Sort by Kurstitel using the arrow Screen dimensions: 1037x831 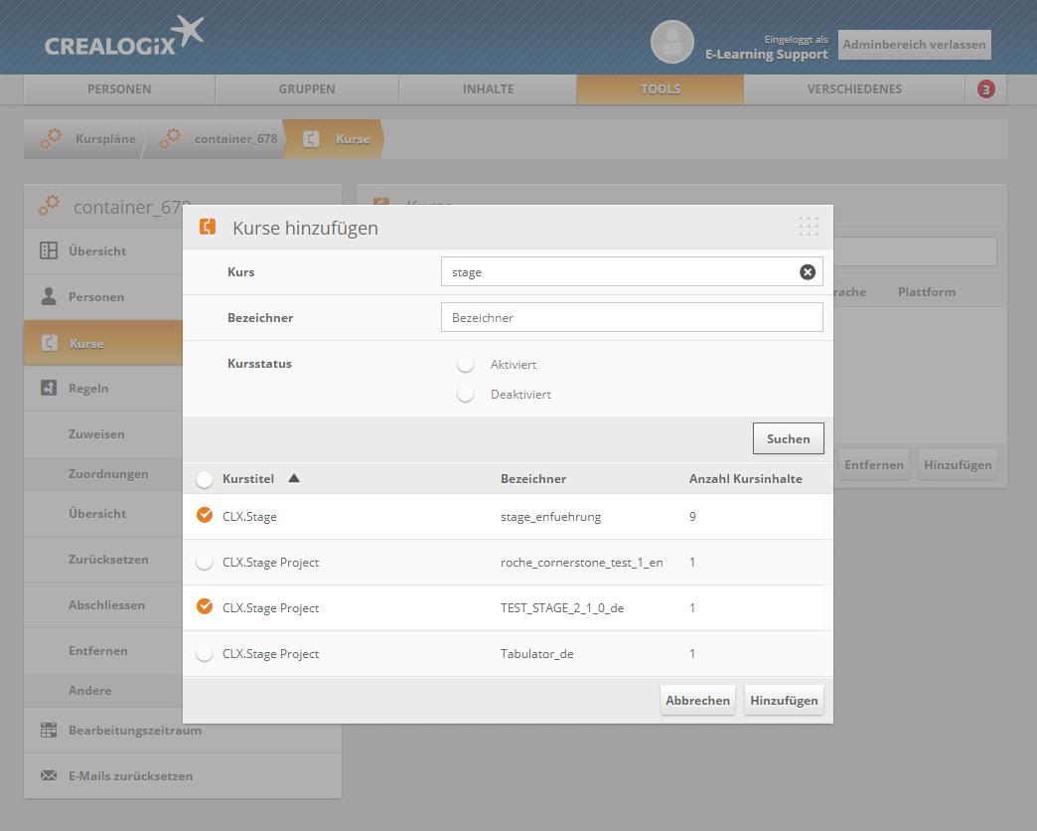293,478
